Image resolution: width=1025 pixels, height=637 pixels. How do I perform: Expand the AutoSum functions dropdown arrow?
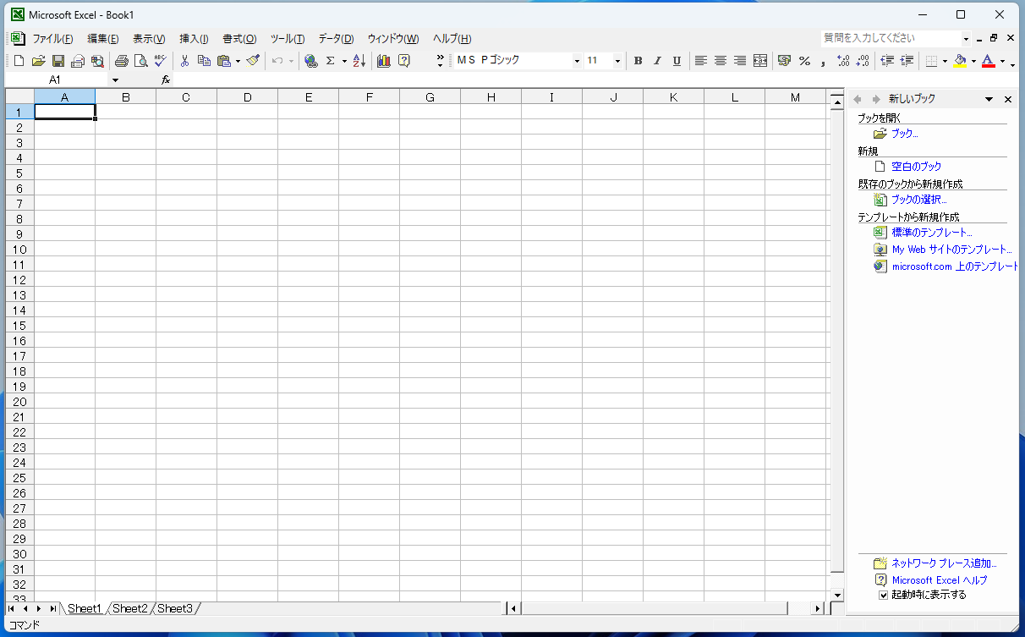coord(344,61)
